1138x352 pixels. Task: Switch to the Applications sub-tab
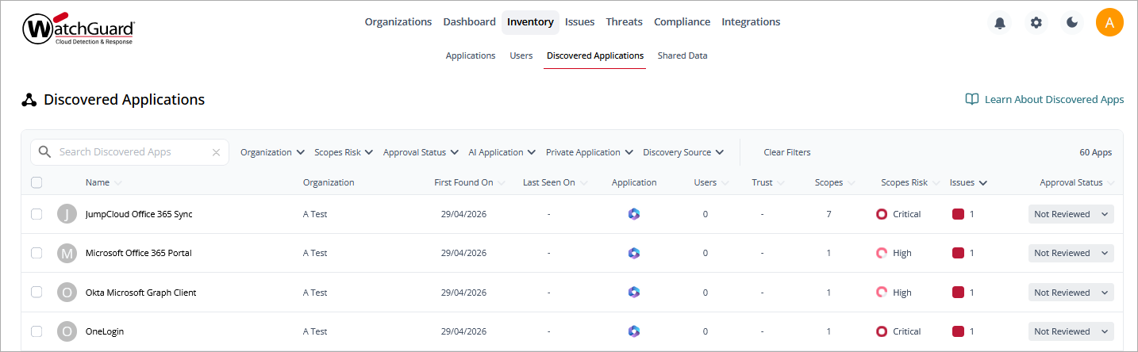(471, 55)
